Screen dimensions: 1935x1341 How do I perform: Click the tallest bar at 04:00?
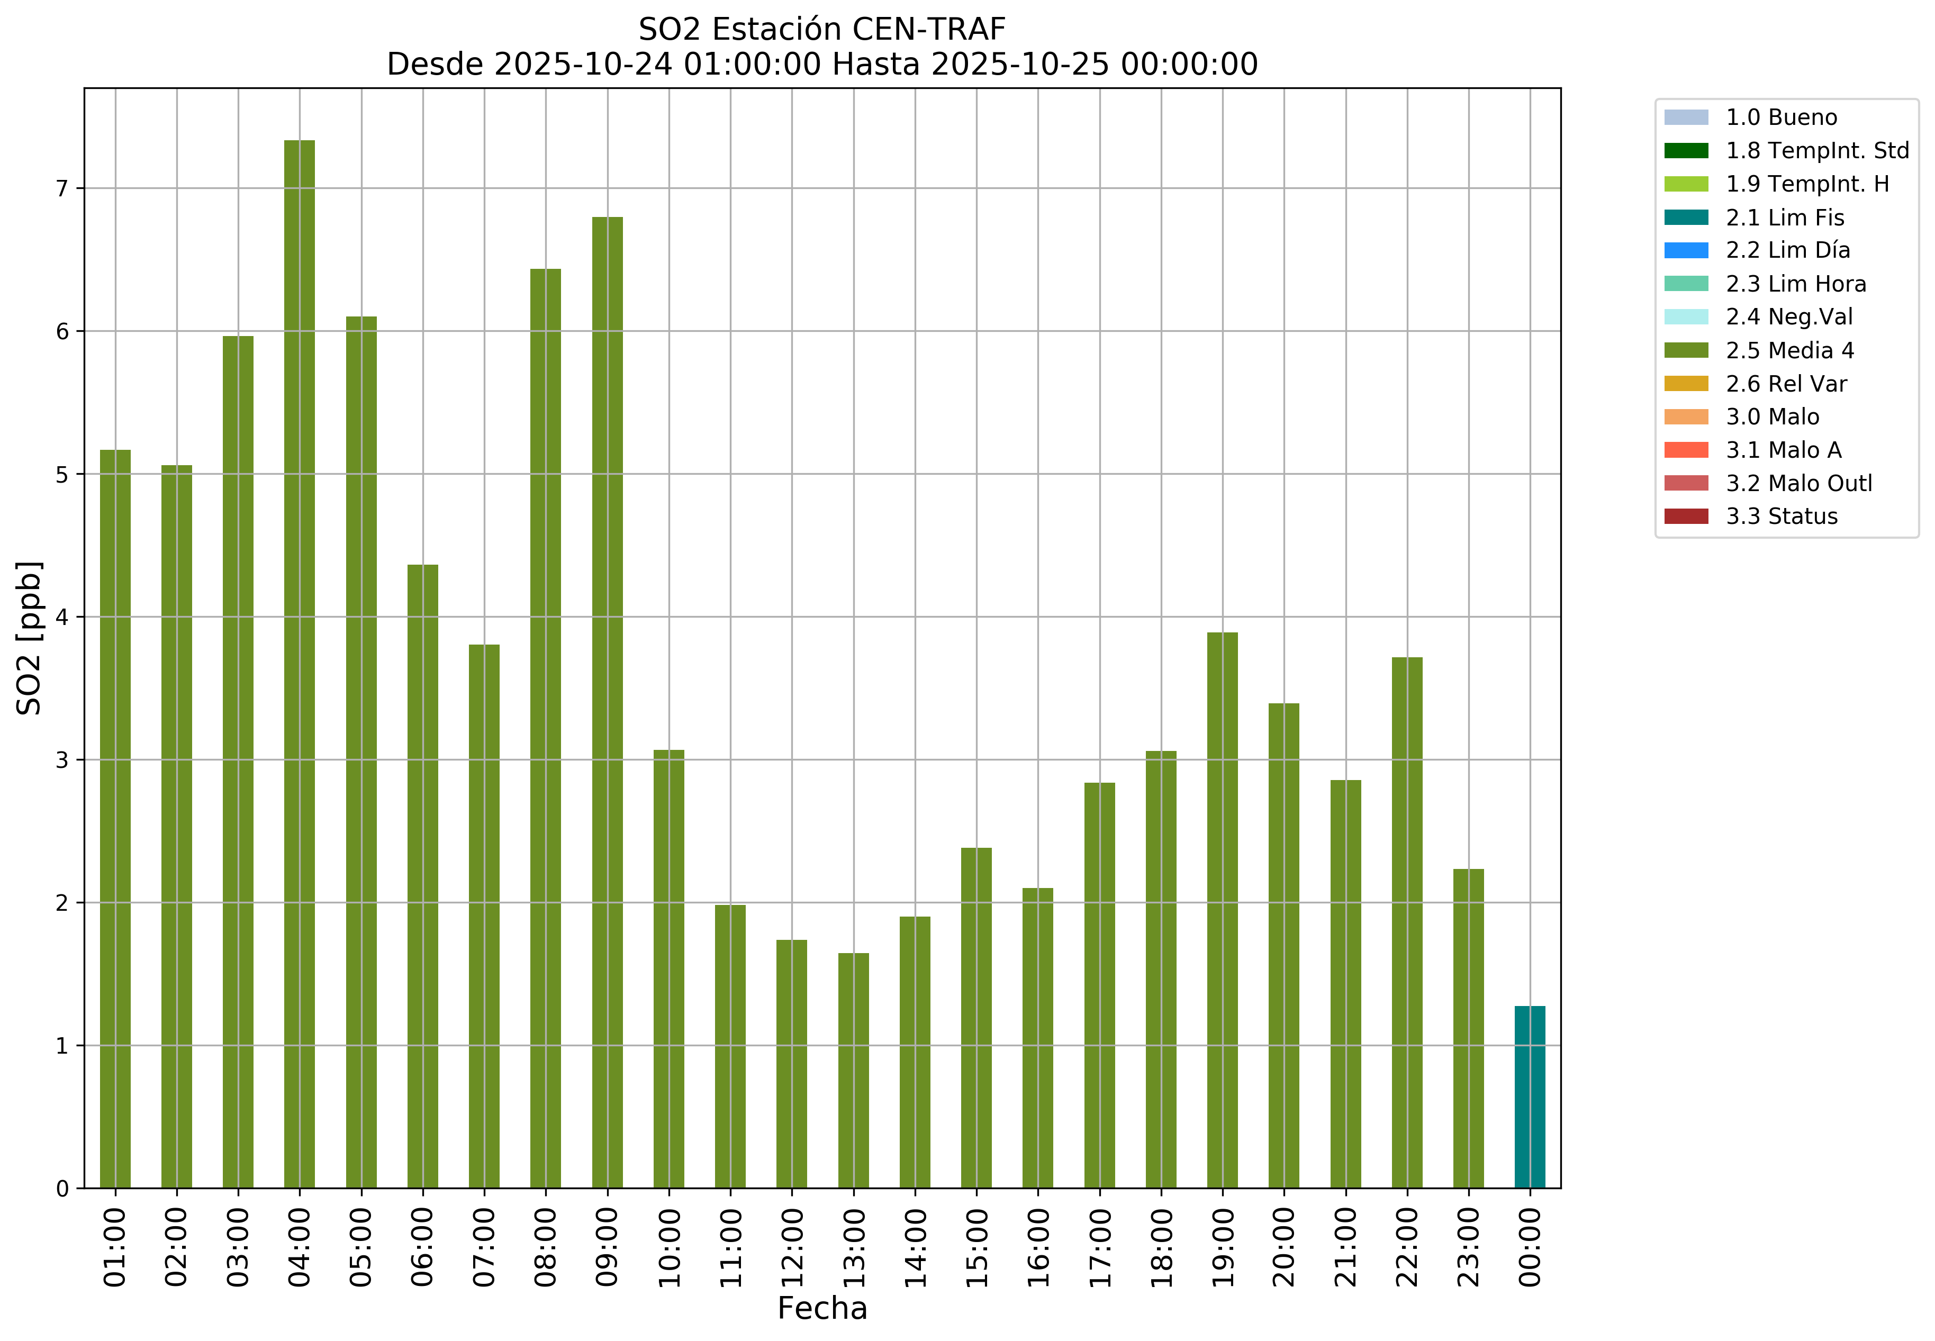pyautogui.click(x=299, y=664)
